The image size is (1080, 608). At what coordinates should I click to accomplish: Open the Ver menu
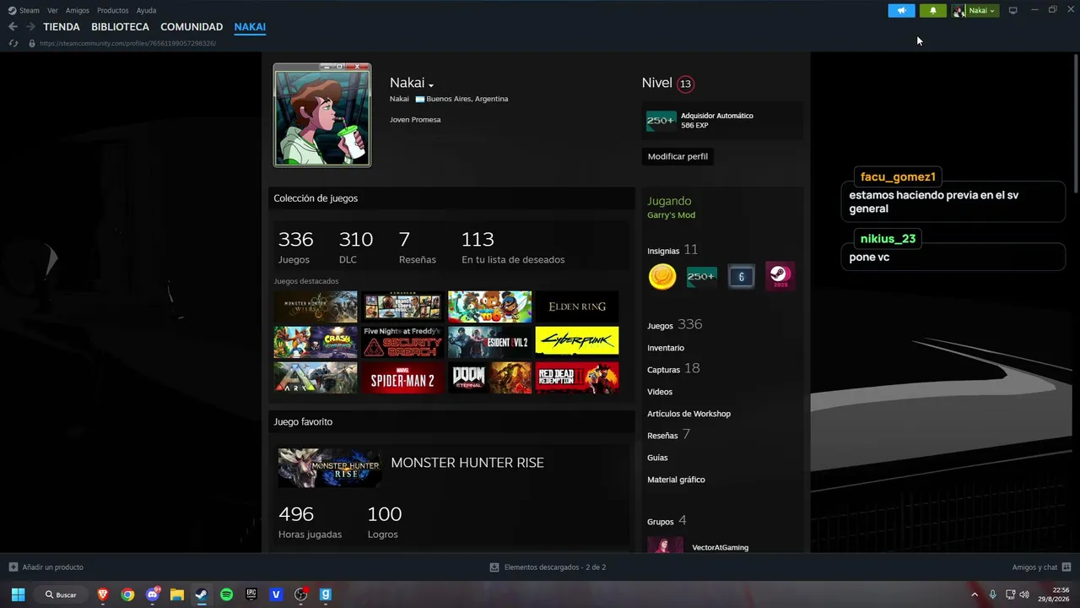click(x=52, y=11)
